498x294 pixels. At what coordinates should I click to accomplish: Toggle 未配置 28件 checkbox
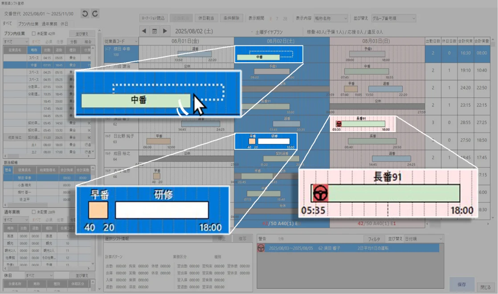34,212
